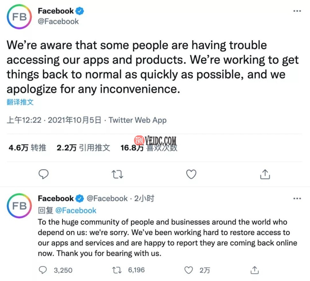Image resolution: width=310 pixels, height=281 pixels.
Task: Click the reply icon under the main tweet
Action: tap(43, 174)
